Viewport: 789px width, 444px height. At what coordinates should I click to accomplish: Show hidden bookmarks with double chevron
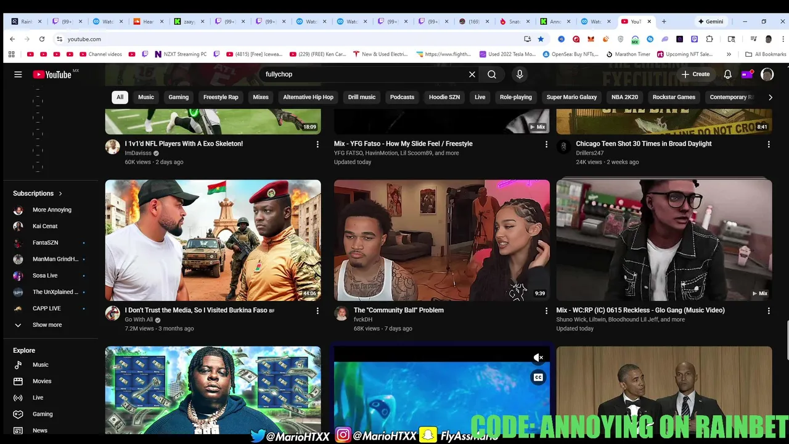[x=729, y=54]
